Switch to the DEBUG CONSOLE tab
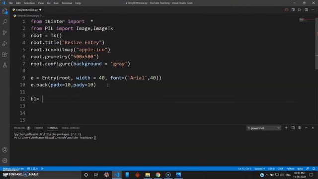 [x=71, y=128]
